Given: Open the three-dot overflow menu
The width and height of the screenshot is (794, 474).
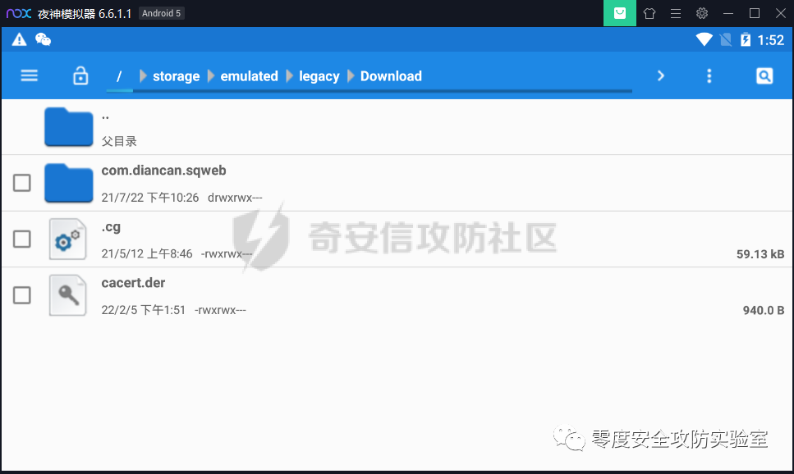Looking at the screenshot, I should [x=709, y=76].
